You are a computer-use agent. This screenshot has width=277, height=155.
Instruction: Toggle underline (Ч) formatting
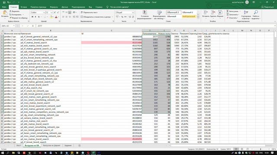(x=39, y=17)
